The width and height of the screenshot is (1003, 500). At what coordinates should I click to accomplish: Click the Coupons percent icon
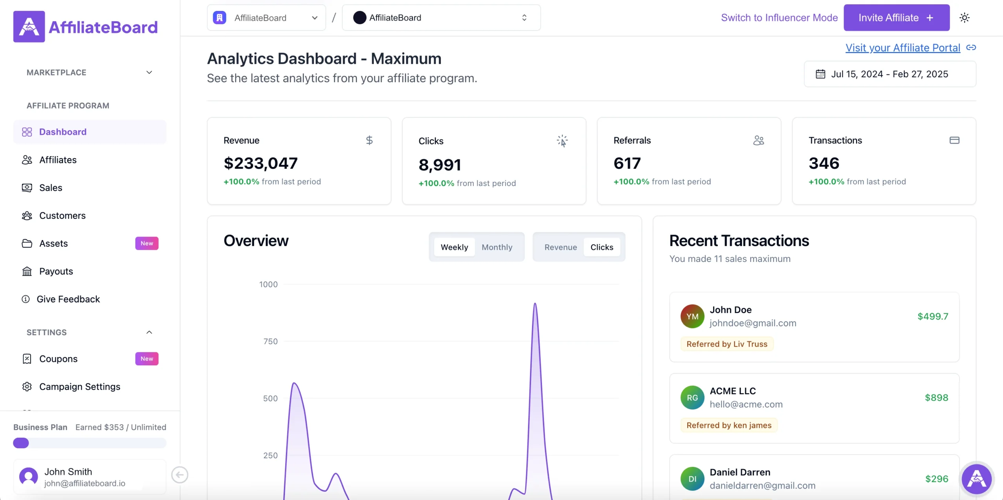(27, 359)
